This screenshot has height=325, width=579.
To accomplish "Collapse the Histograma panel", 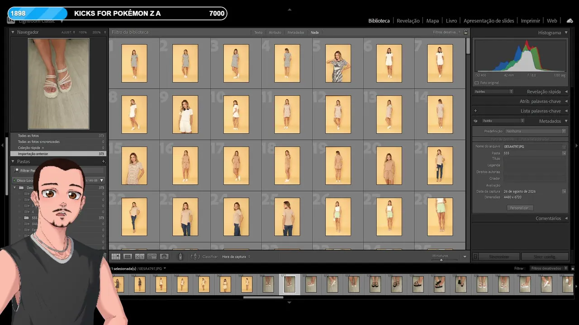I will point(566,32).
